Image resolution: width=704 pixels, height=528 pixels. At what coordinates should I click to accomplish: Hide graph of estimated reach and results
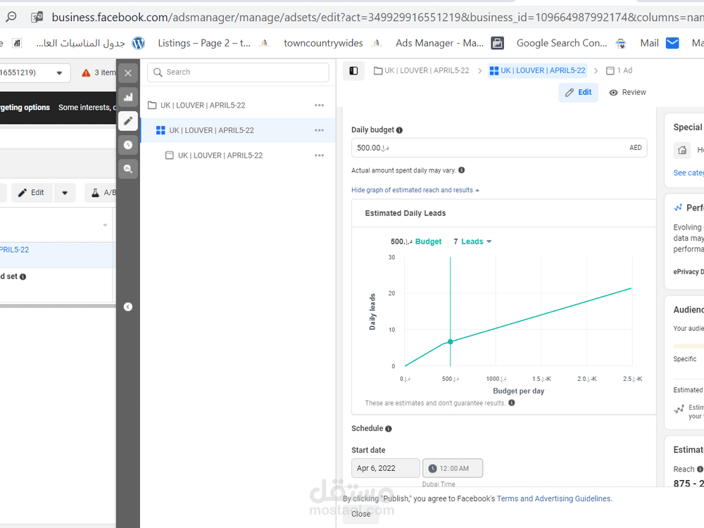[x=415, y=190]
